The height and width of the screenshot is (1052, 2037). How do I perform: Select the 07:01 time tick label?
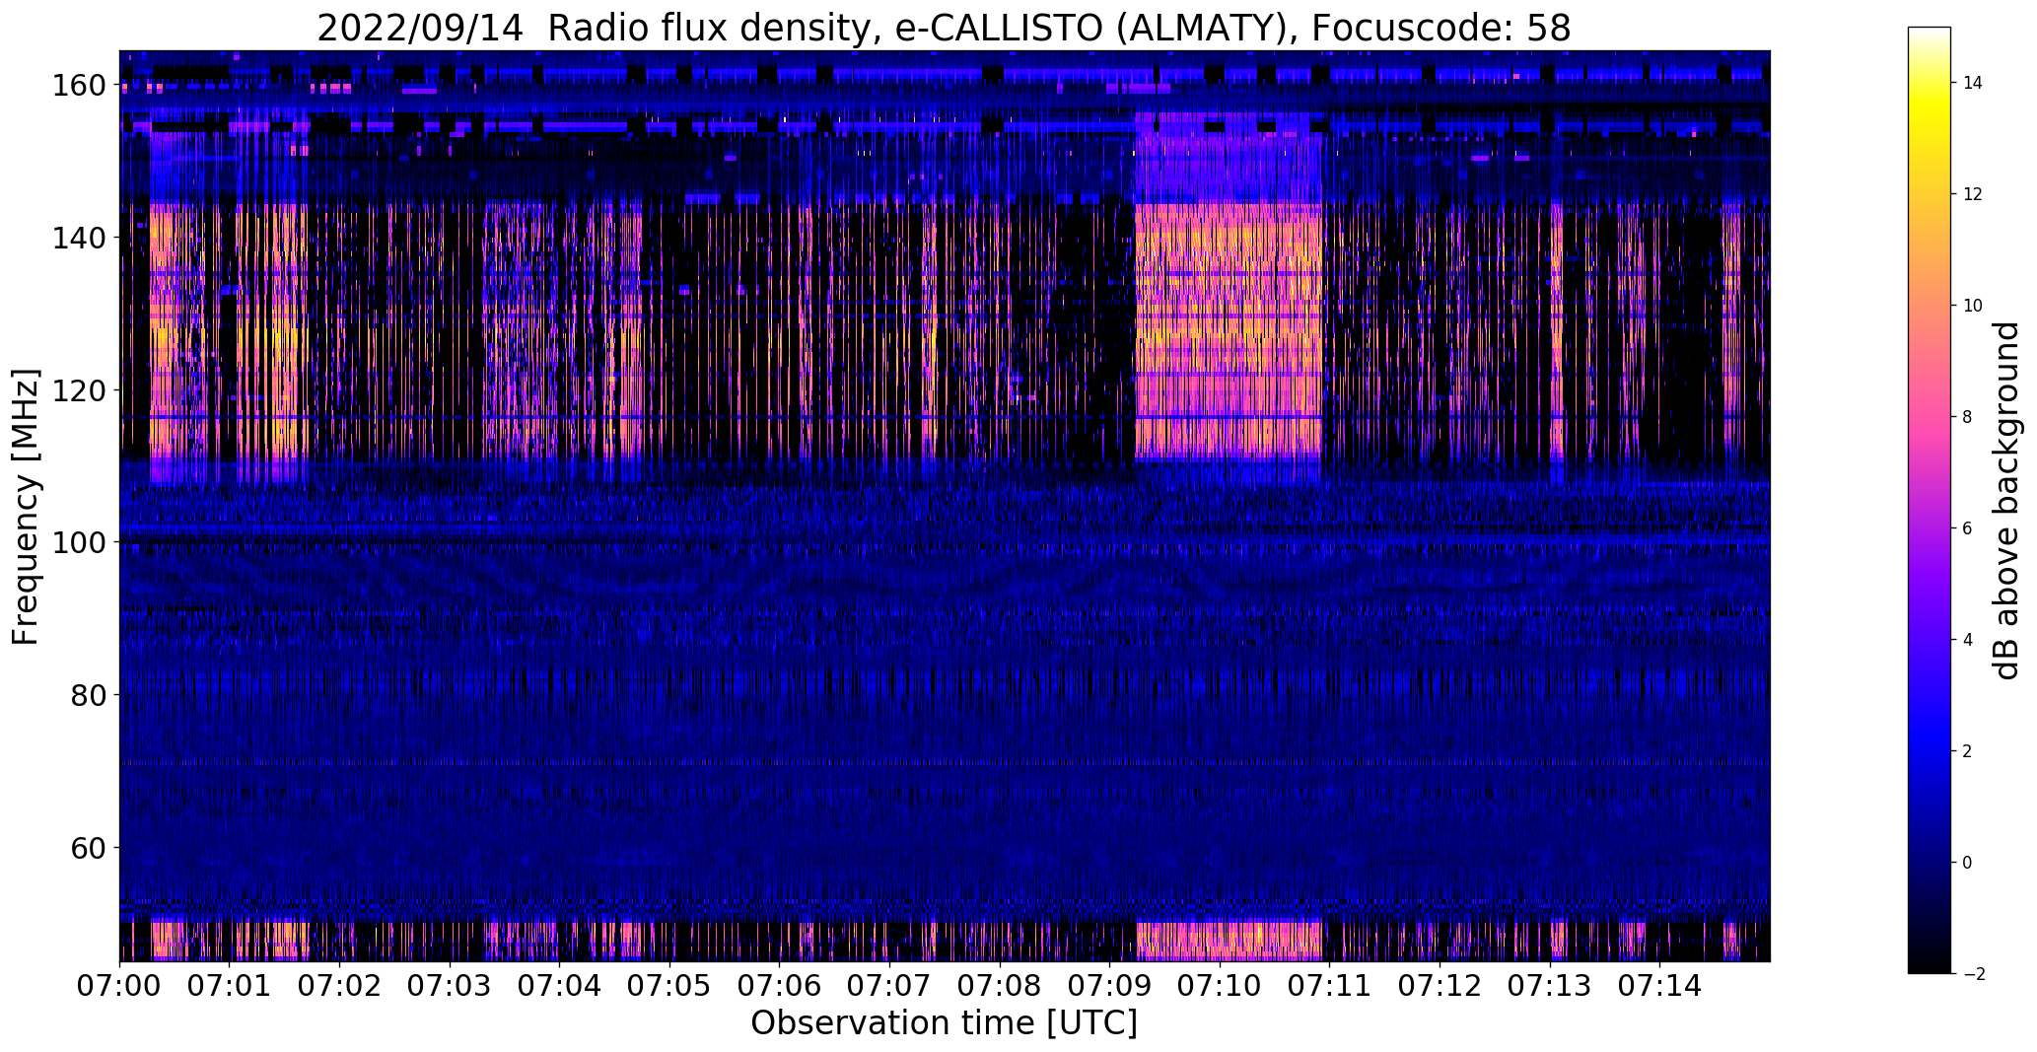pyautogui.click(x=230, y=986)
